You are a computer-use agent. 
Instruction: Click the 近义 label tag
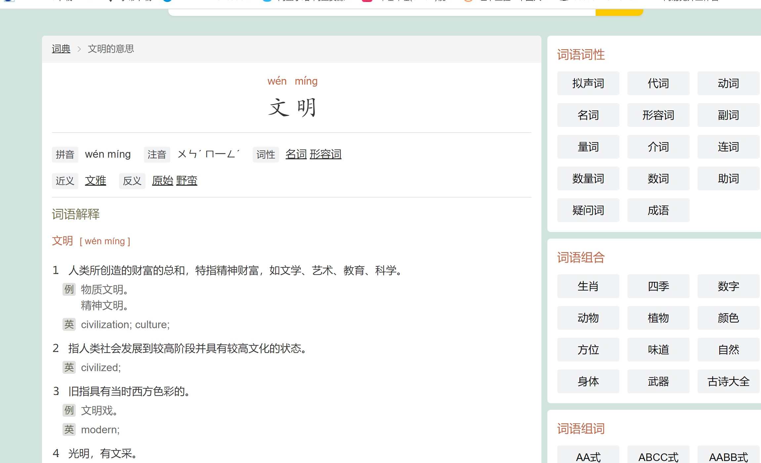click(x=65, y=181)
